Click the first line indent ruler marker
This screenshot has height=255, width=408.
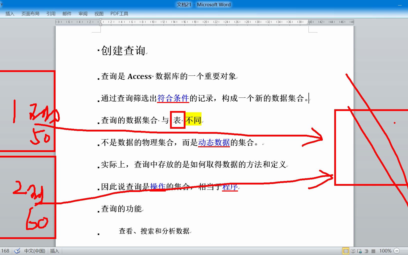coord(100,20)
